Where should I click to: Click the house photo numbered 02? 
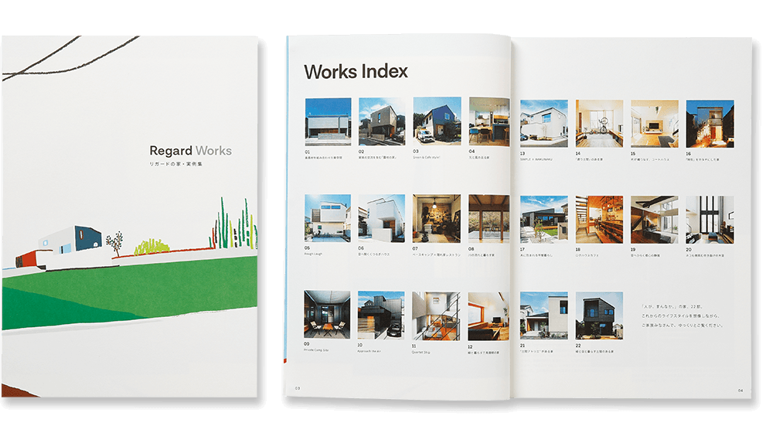pos(382,121)
